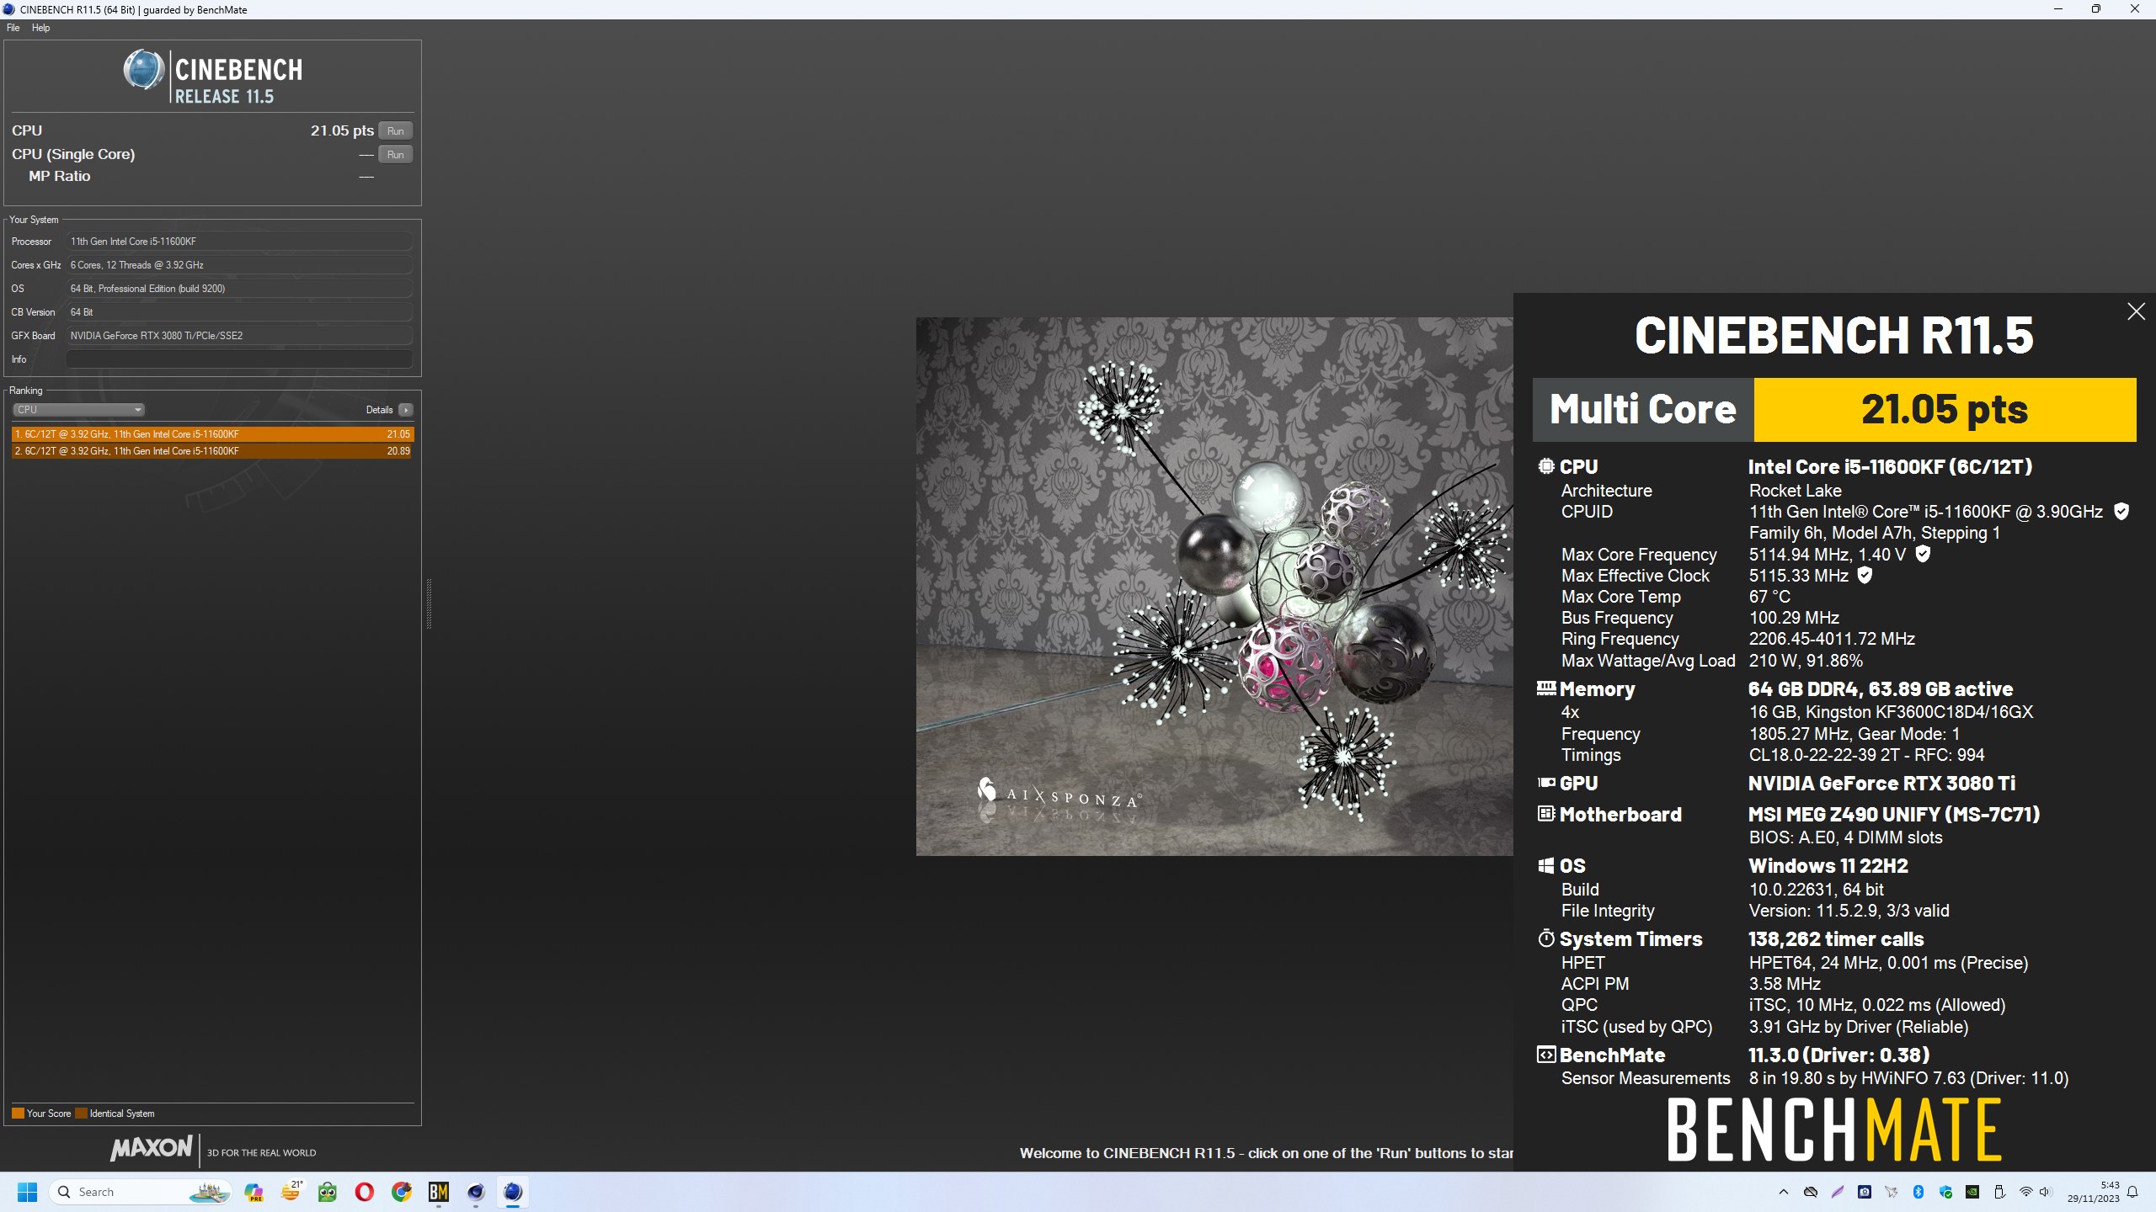The width and height of the screenshot is (2156, 1212).
Task: Close the BenchMate result overlay
Action: [2136, 311]
